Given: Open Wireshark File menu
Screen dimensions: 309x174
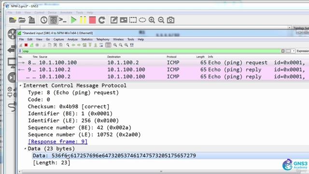Looking at the screenshot, I should pos(21,40).
